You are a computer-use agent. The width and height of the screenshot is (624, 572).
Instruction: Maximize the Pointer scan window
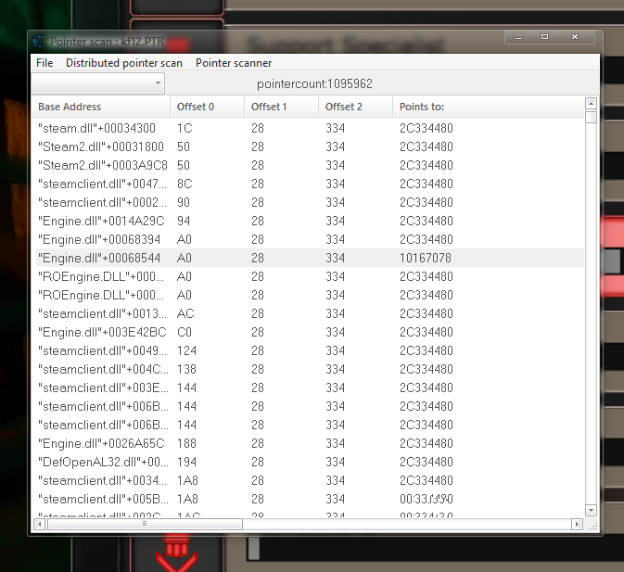(545, 37)
